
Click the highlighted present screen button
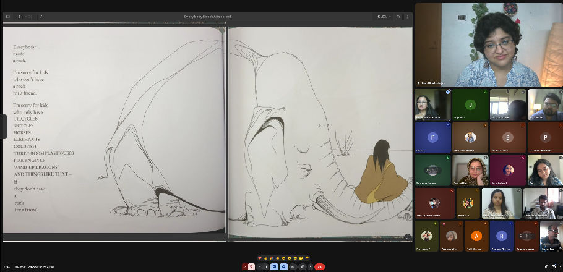[x=274, y=267]
